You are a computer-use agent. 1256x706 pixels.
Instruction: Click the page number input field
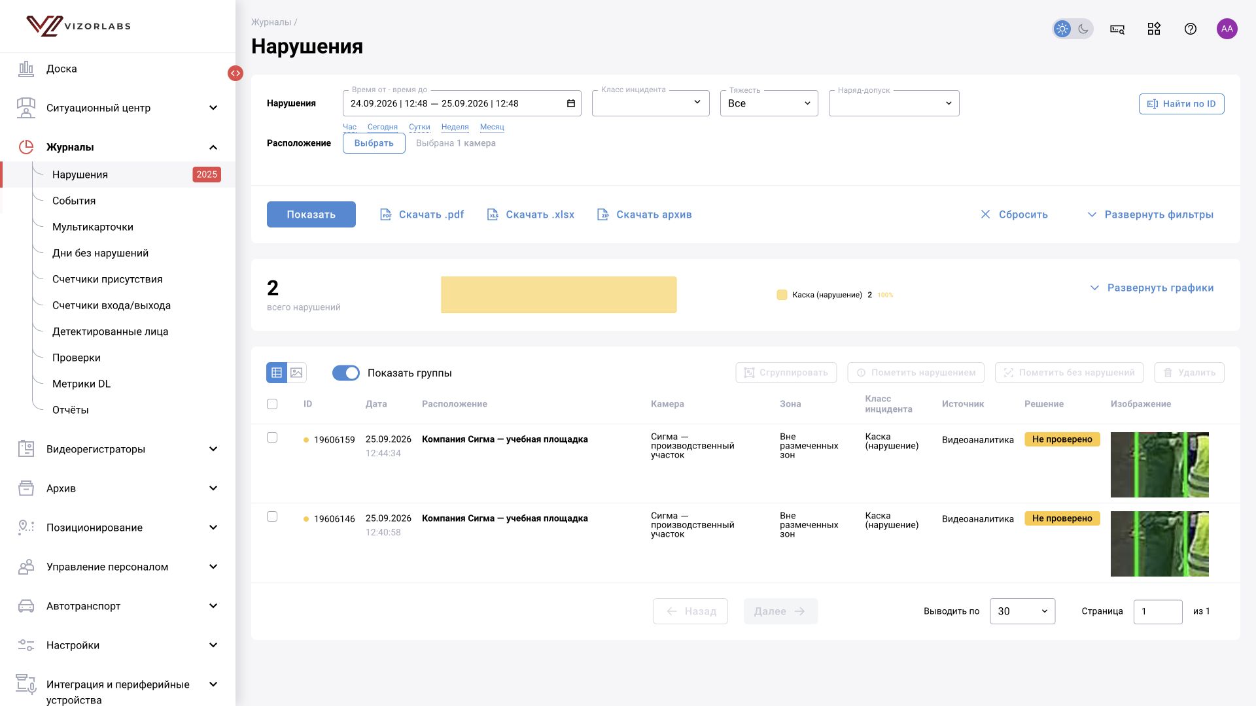point(1158,611)
